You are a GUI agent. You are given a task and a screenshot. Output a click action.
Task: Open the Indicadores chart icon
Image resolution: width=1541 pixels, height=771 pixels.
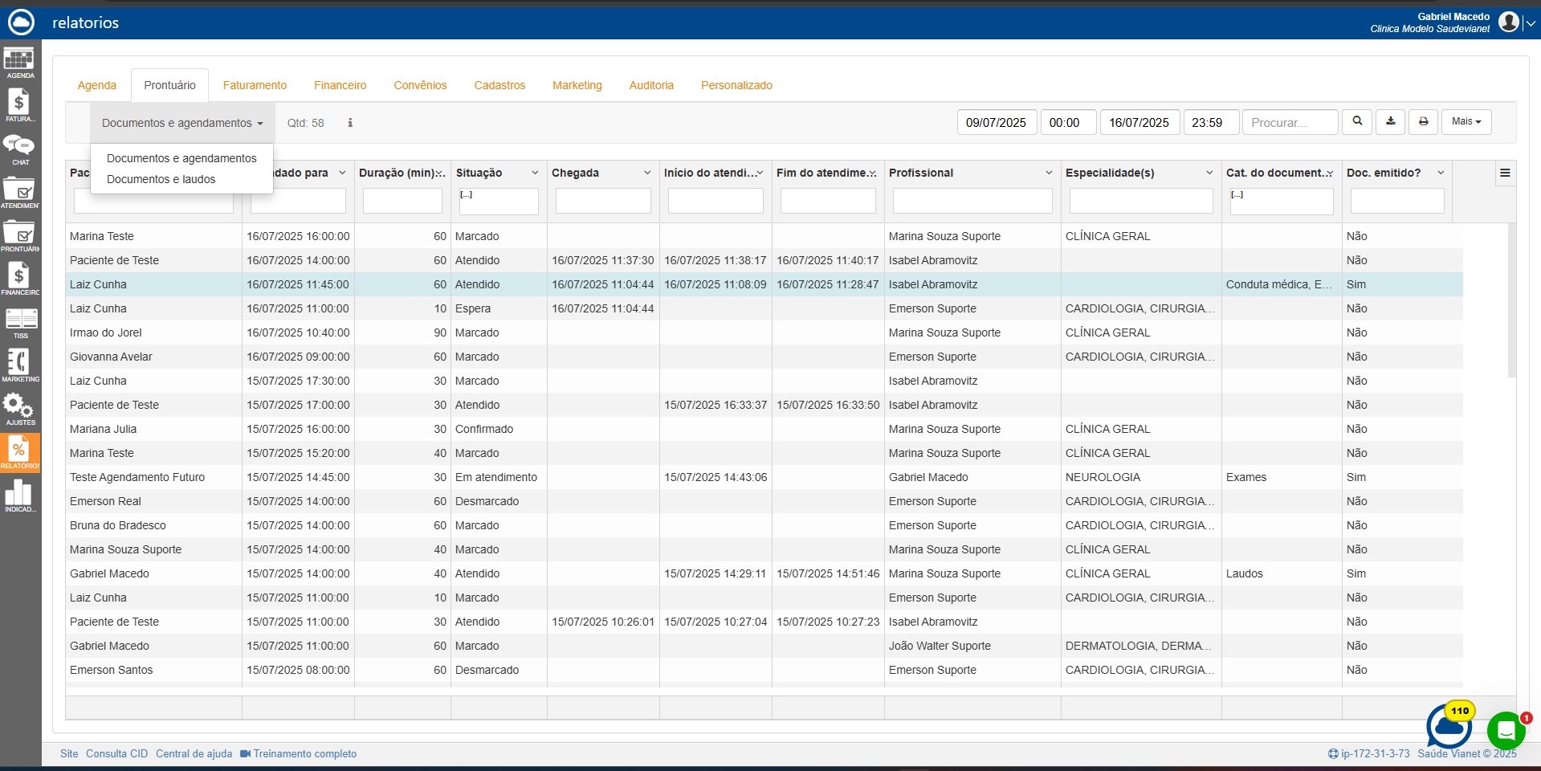(19, 495)
